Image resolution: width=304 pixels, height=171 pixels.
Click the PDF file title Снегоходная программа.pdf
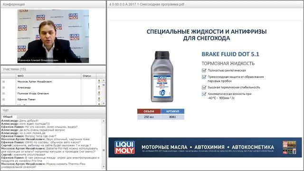coord(147,4)
